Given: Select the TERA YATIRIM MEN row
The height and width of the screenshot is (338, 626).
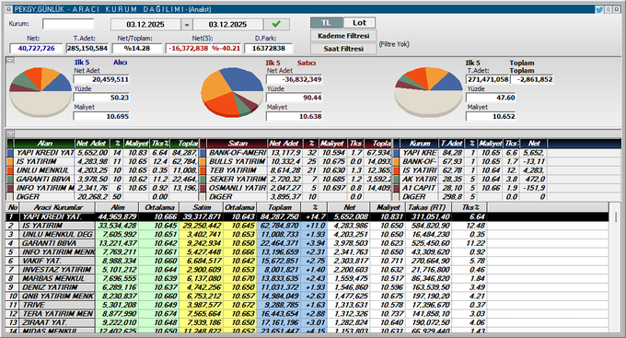Looking at the screenshot, I should click(x=307, y=313).
